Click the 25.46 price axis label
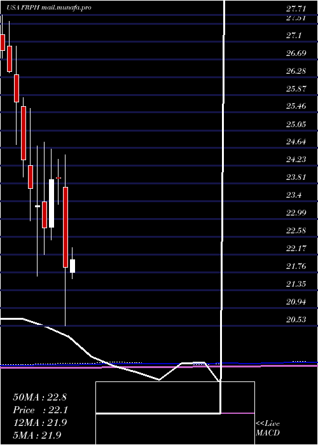Screen dimensions: 318x445 coord(296,106)
